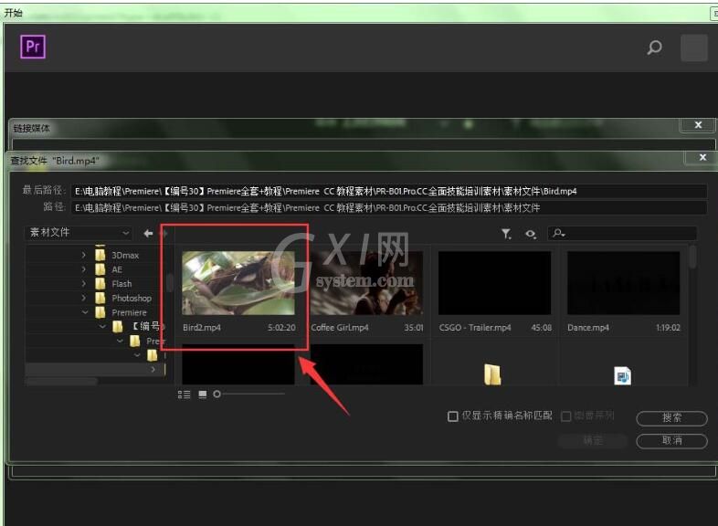Click the 取消 button
718x526 pixels.
point(671,441)
